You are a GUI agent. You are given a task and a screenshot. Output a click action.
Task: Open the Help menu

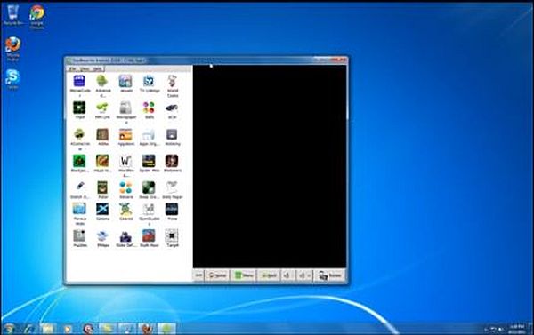97,68
